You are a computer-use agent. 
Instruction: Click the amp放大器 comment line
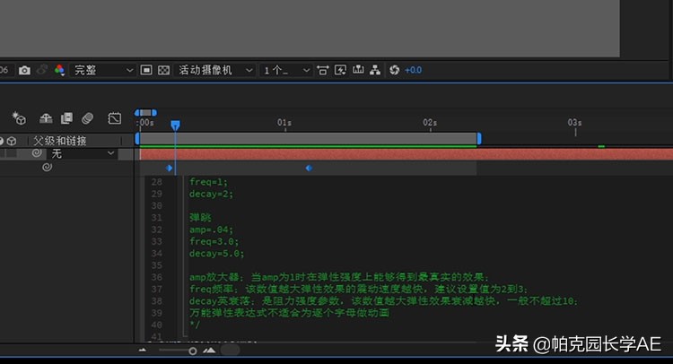pyautogui.click(x=338, y=277)
